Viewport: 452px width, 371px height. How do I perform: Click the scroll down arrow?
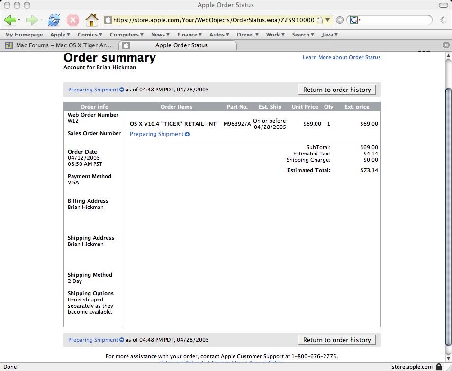(448, 358)
